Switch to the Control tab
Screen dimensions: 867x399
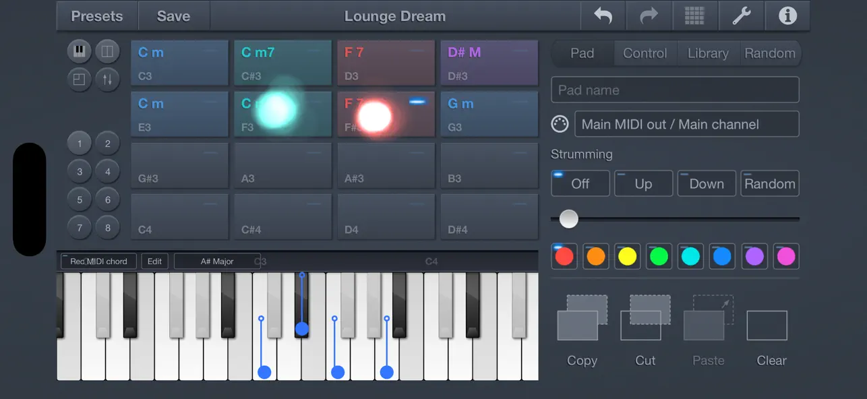(645, 53)
